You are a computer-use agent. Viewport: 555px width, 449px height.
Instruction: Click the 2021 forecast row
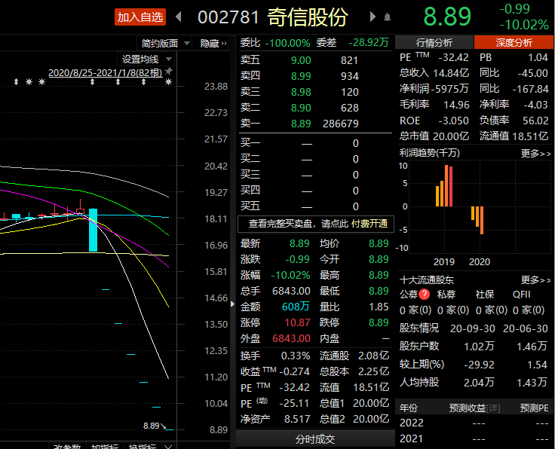[474, 438]
